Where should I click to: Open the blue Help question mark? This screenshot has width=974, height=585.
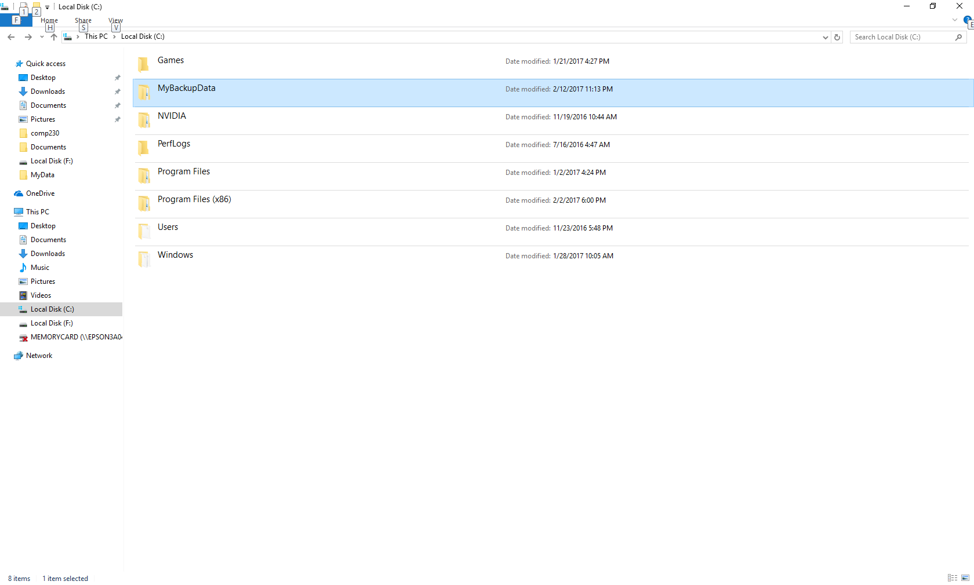click(x=967, y=20)
